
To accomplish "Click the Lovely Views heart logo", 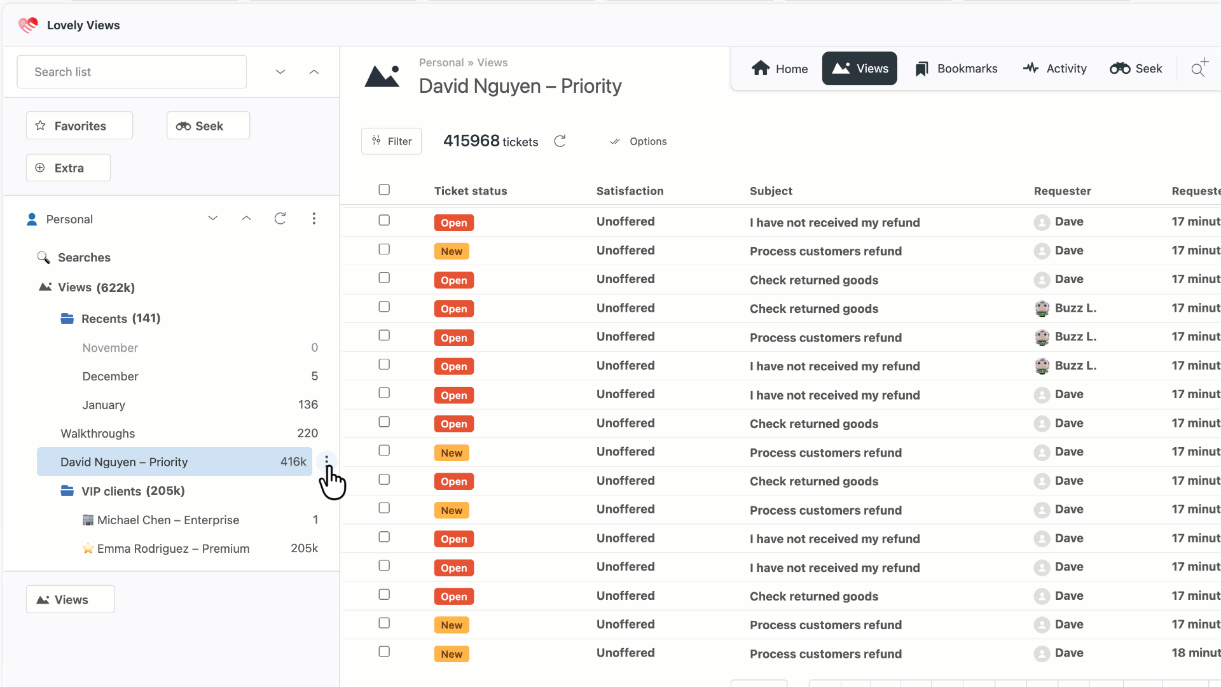I will (28, 25).
